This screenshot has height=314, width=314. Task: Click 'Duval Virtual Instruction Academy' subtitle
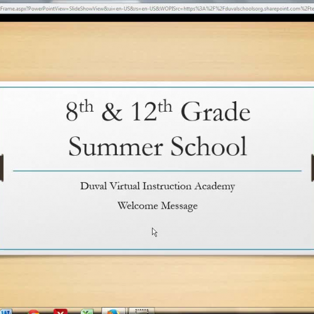[x=158, y=186]
